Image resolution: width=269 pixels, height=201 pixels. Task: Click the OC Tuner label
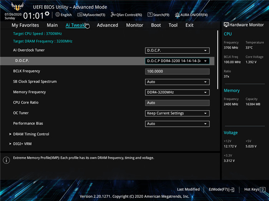pyautogui.click(x=21, y=113)
